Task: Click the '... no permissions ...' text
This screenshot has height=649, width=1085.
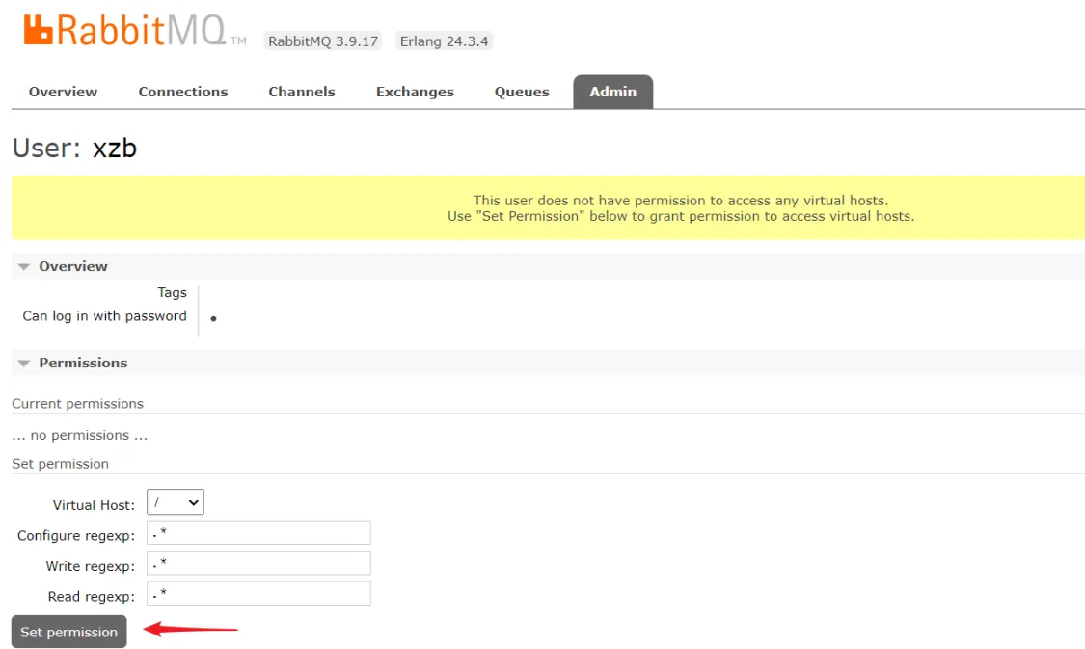Action: (80, 435)
